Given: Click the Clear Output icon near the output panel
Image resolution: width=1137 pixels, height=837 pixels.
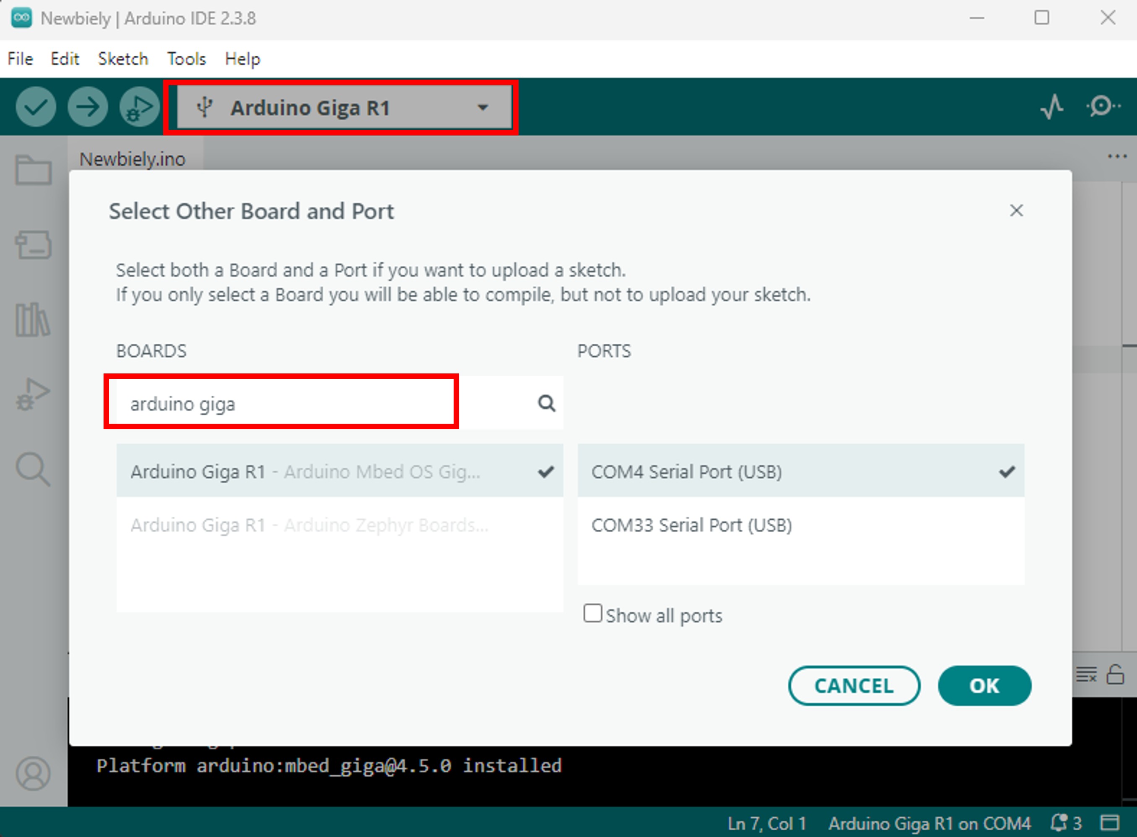Looking at the screenshot, I should point(1086,674).
